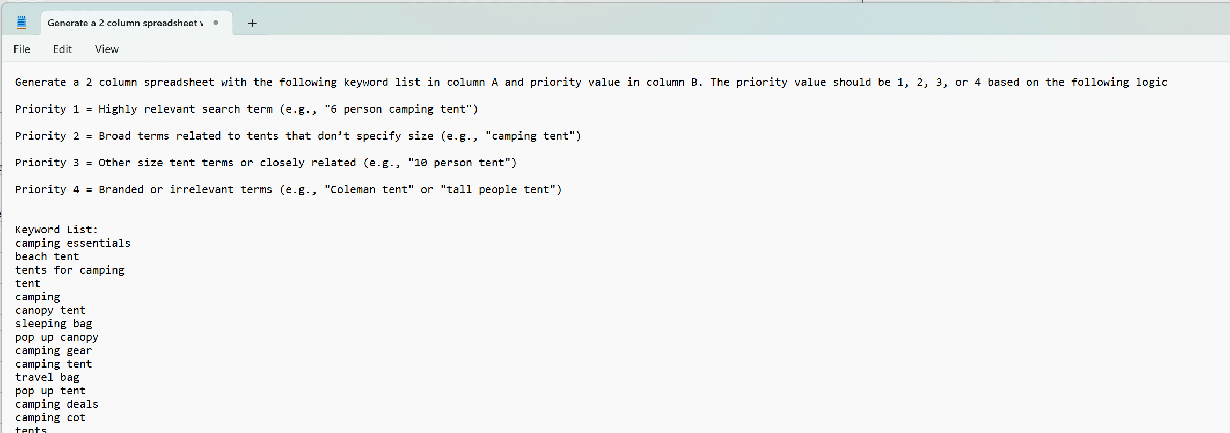Click the 'camping essentials' keyword line
The width and height of the screenshot is (1230, 433).
tap(72, 243)
